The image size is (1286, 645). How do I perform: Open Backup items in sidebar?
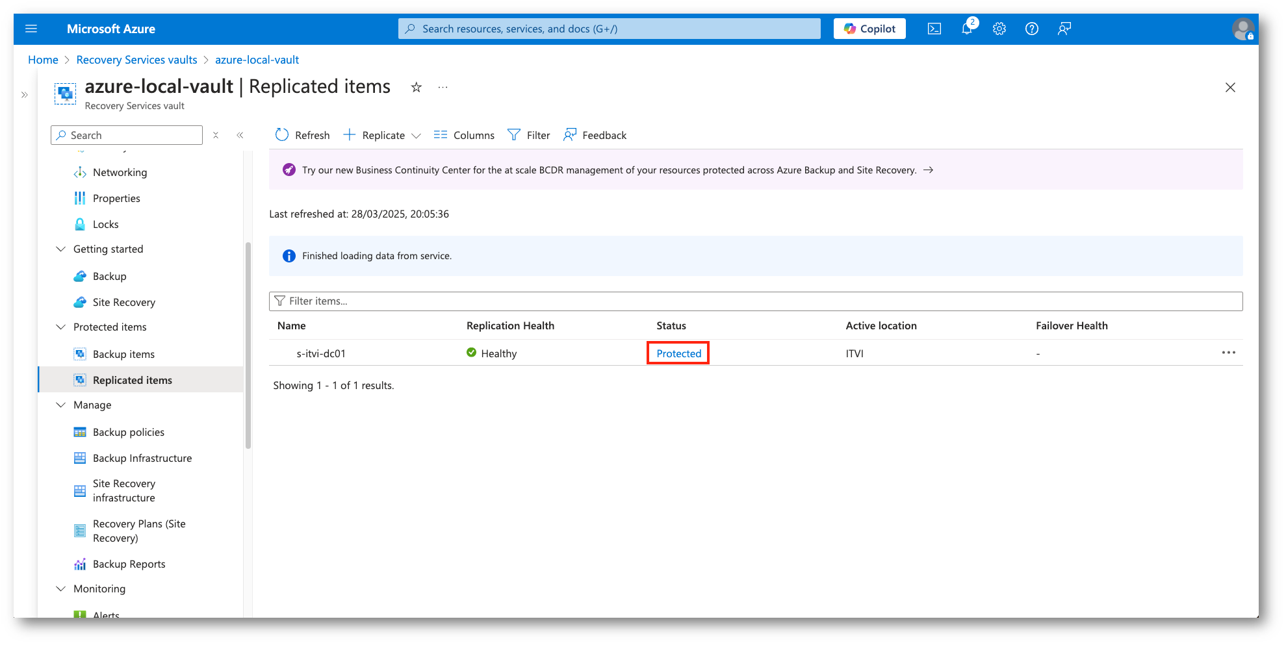pos(123,354)
